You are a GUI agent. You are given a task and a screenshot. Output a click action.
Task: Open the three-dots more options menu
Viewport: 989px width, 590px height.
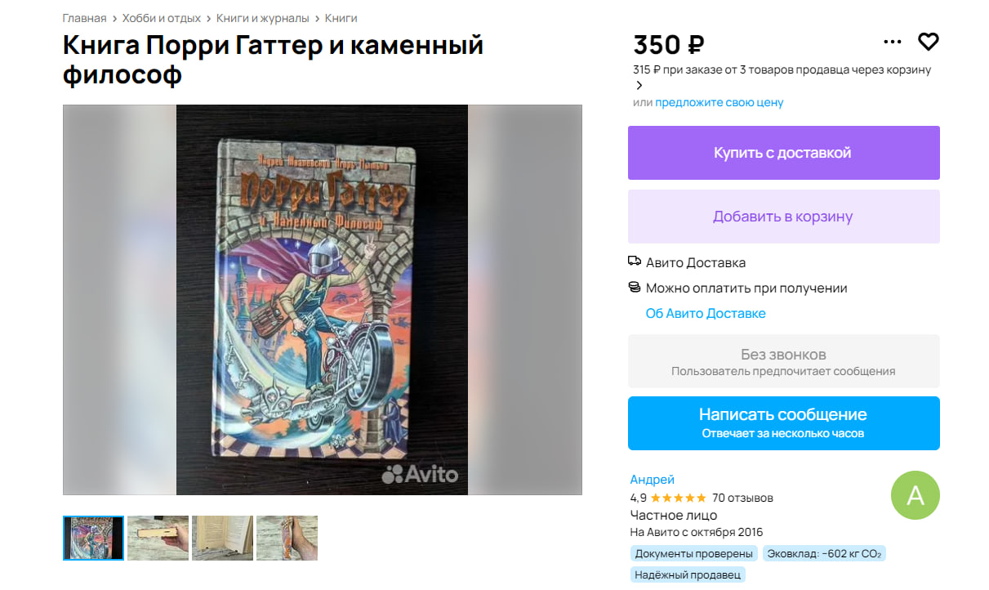coord(893,42)
